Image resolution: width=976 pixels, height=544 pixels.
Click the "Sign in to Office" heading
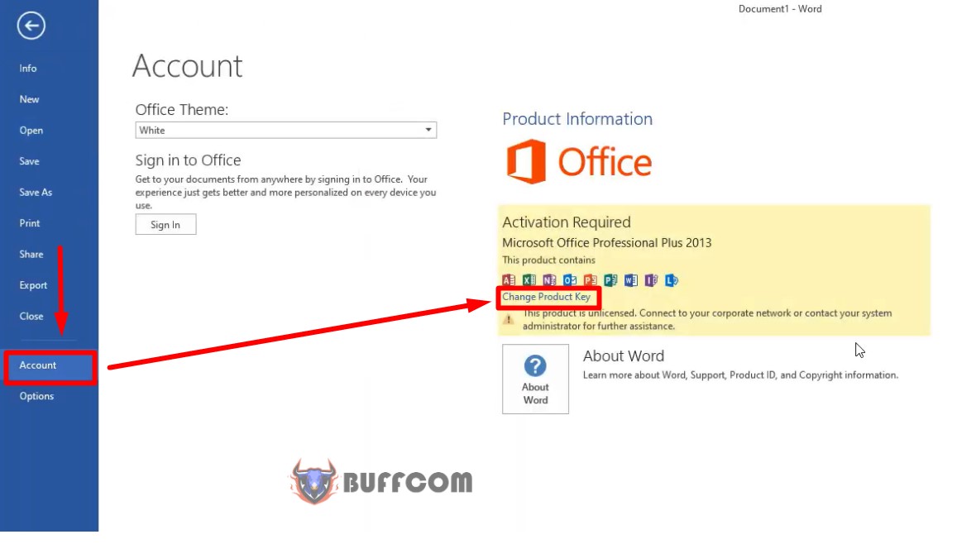[188, 160]
